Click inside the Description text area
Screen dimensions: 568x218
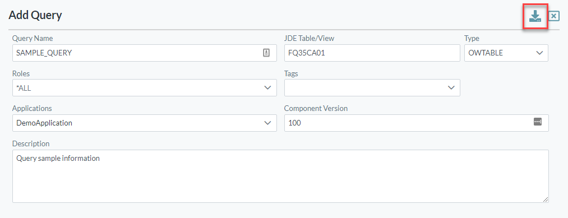pos(280,176)
